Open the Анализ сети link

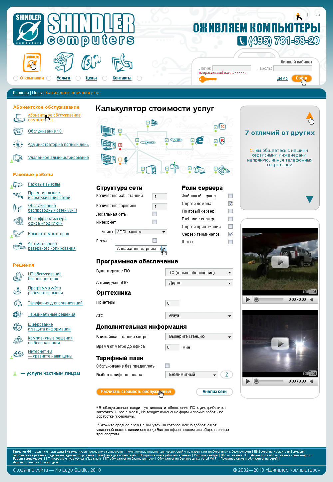214,392
